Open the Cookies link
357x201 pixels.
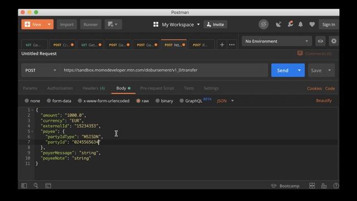point(314,88)
